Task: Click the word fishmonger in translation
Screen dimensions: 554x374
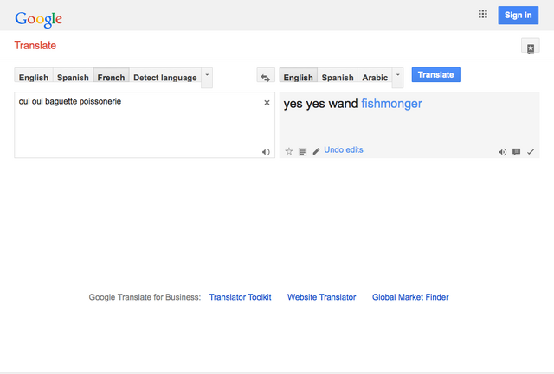Action: click(391, 104)
